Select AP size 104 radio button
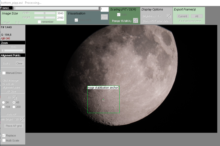This screenshot has height=146, width=220. coord(3,107)
